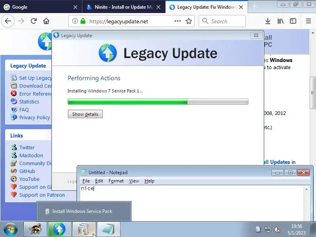Viewport: 316px width, 237px height.
Task: Open the FAQ sidebar link
Action: pos(24,109)
